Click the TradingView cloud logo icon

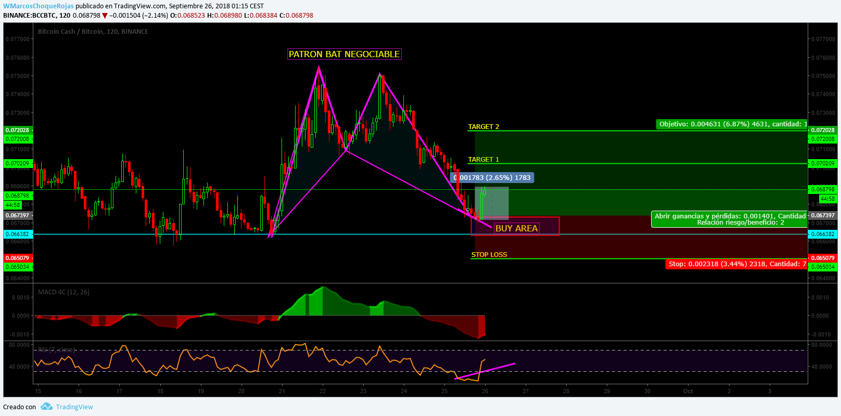tap(47, 407)
